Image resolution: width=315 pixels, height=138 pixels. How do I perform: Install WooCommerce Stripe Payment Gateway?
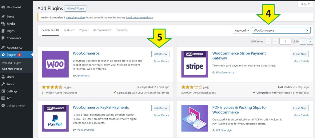pos(300,54)
